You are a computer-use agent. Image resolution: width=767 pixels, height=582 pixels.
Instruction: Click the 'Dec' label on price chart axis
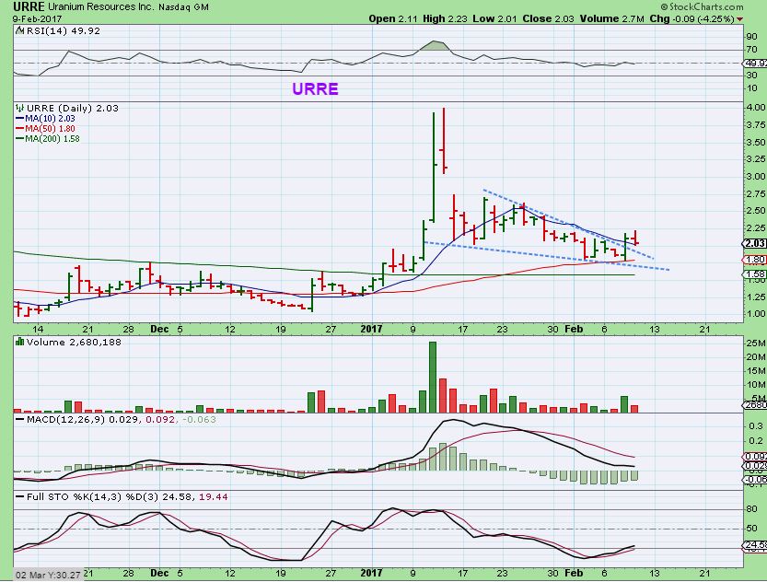click(159, 329)
